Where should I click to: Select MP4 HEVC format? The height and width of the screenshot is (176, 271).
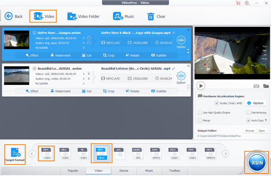(102, 153)
